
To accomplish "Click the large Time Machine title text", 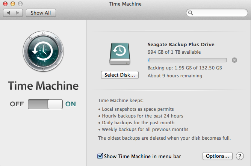I will click(x=43, y=86).
